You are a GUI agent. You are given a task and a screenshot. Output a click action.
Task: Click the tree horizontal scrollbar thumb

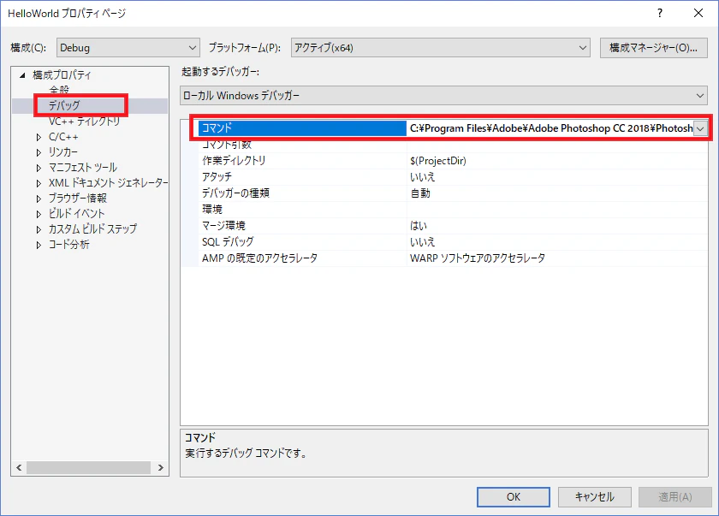[x=88, y=468]
